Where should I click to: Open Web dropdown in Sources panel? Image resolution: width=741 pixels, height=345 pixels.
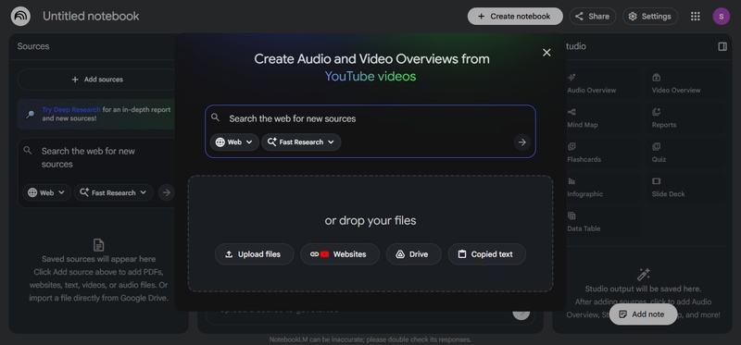[x=47, y=192]
